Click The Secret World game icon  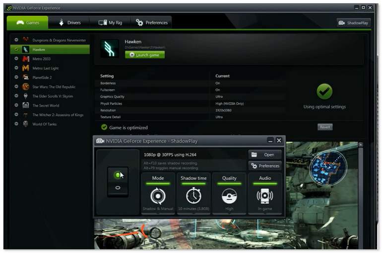point(26,105)
